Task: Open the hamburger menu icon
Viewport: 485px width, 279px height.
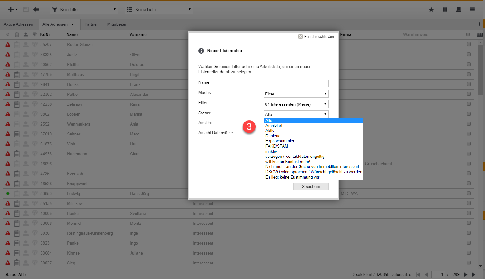Action: pyautogui.click(x=472, y=10)
